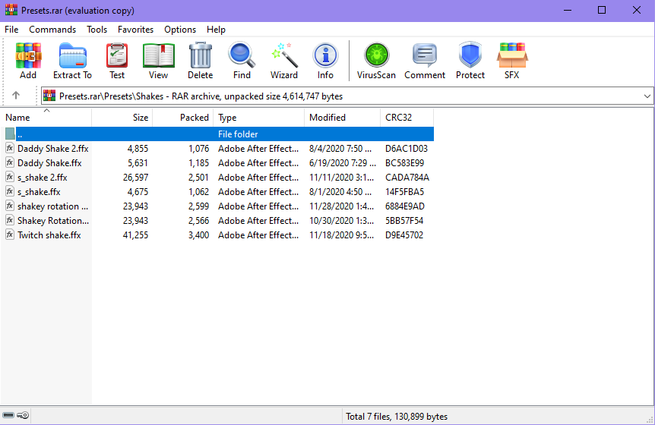Screen dimensions: 655x425
Task: Open the Favorites menu
Action: [135, 30]
